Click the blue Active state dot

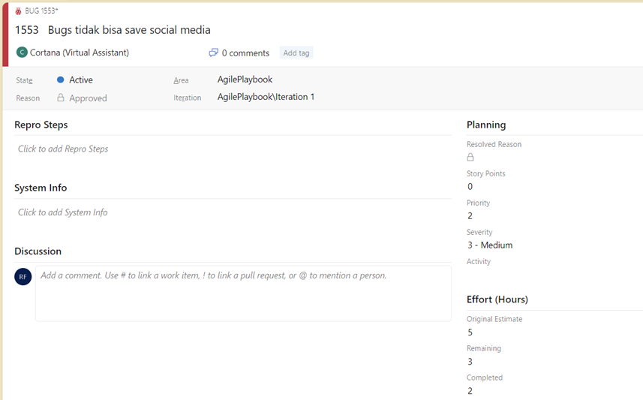pos(60,80)
